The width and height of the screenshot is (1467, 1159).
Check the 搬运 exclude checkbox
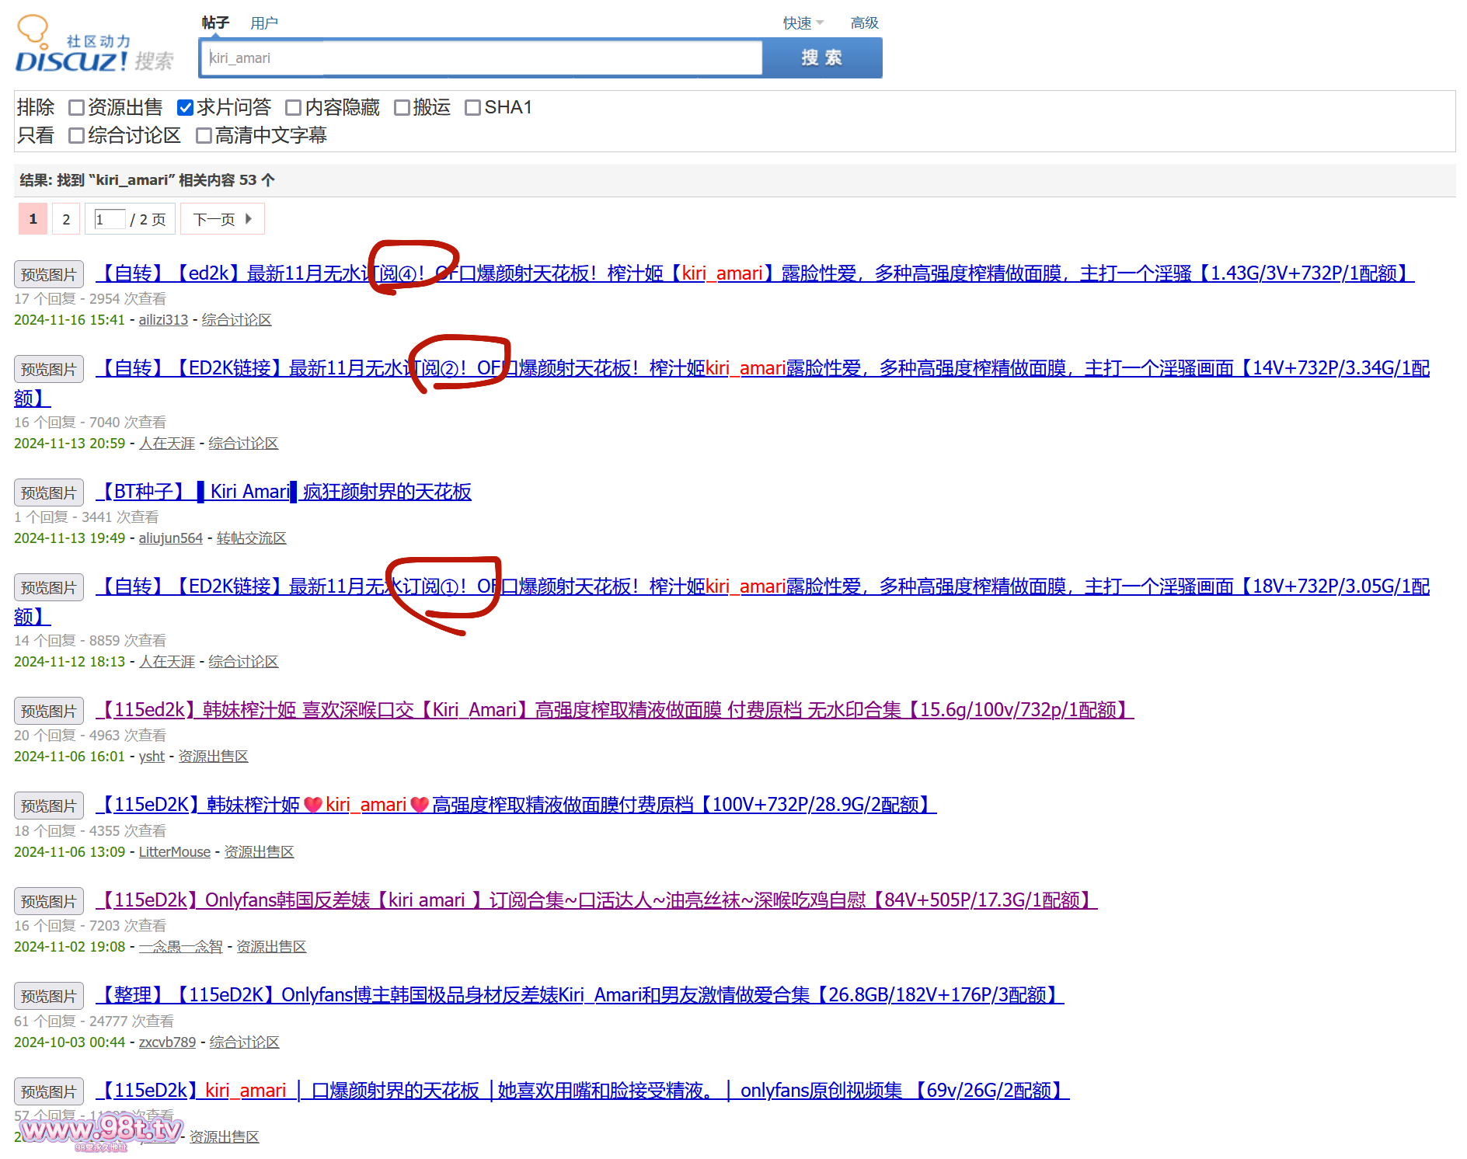402,107
